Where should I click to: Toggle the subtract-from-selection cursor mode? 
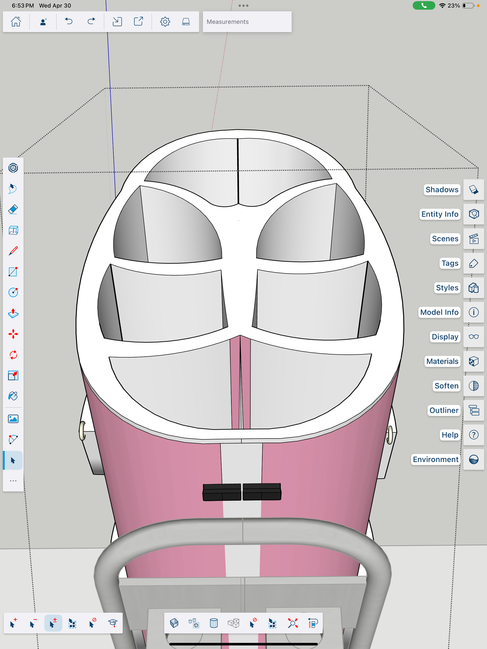33,623
